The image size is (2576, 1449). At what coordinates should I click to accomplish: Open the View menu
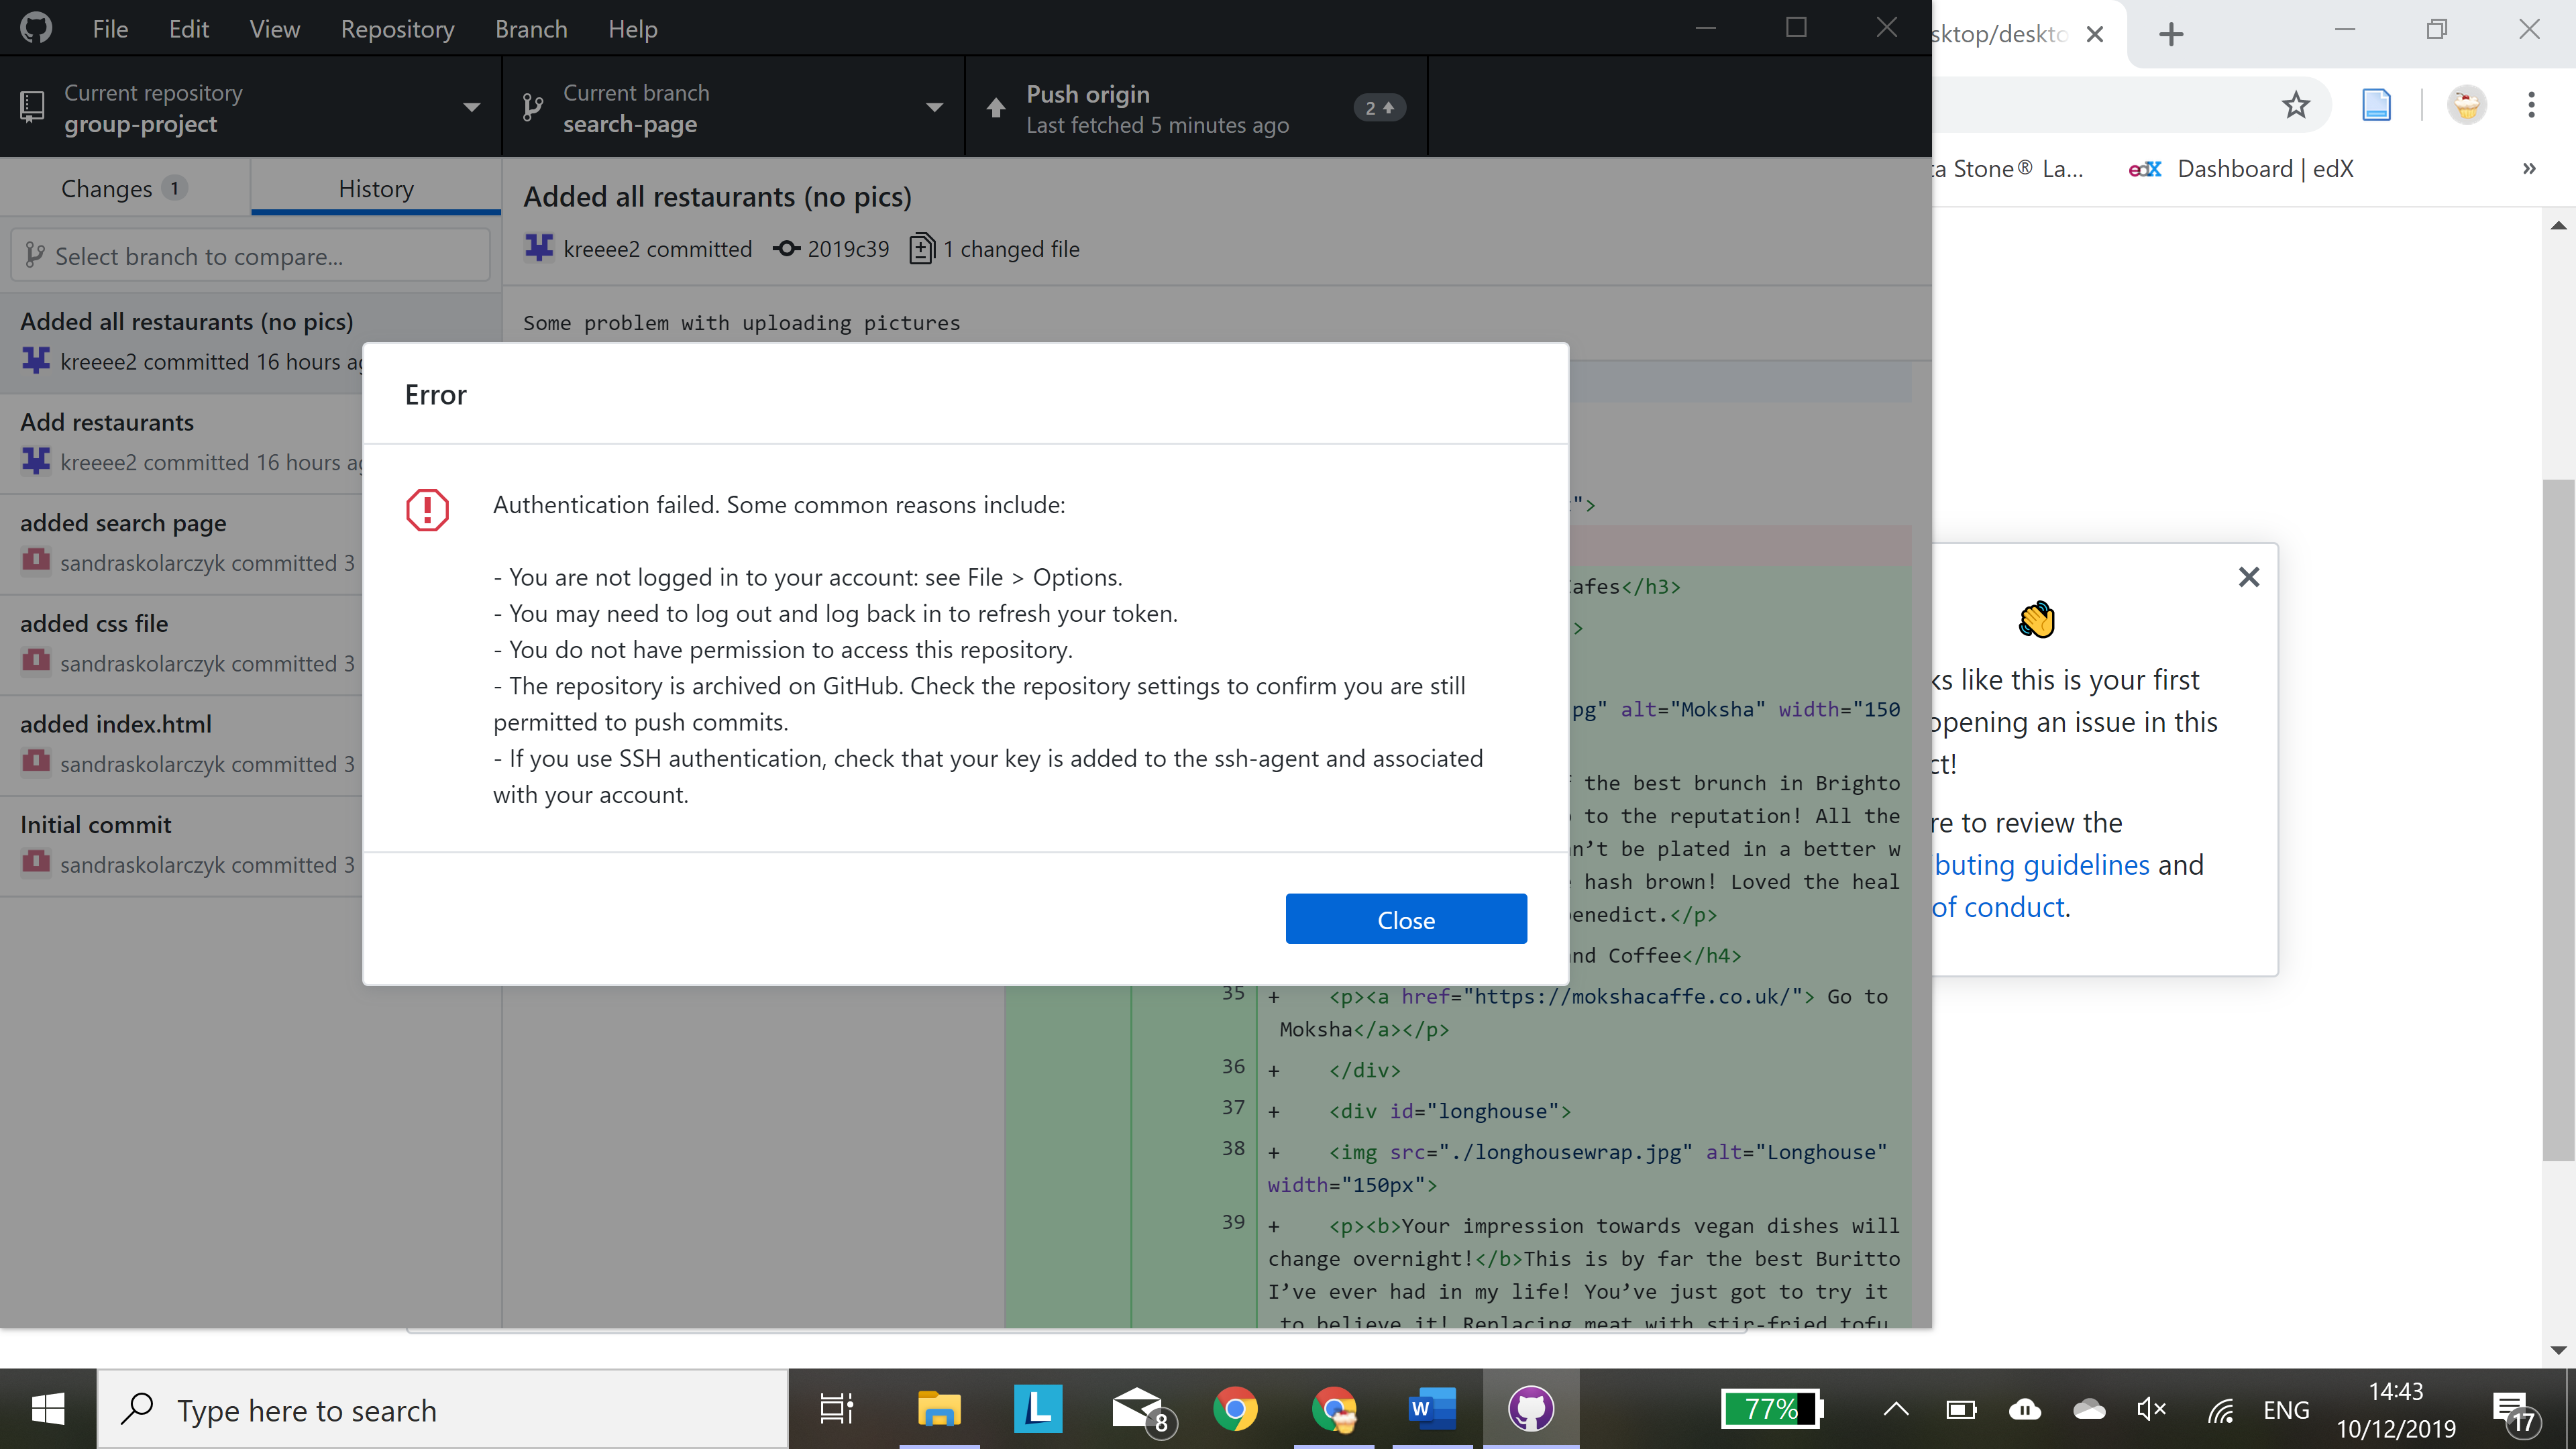(274, 29)
